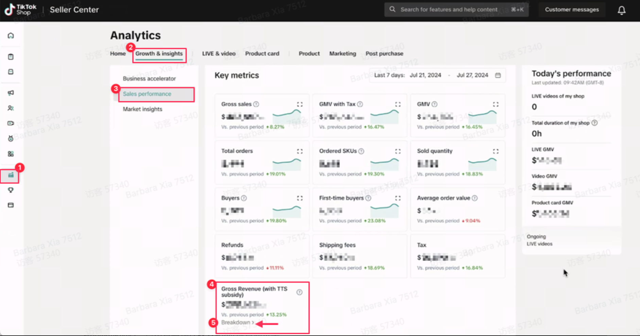Click info icon beside GMV with Tax

pyautogui.click(x=360, y=104)
